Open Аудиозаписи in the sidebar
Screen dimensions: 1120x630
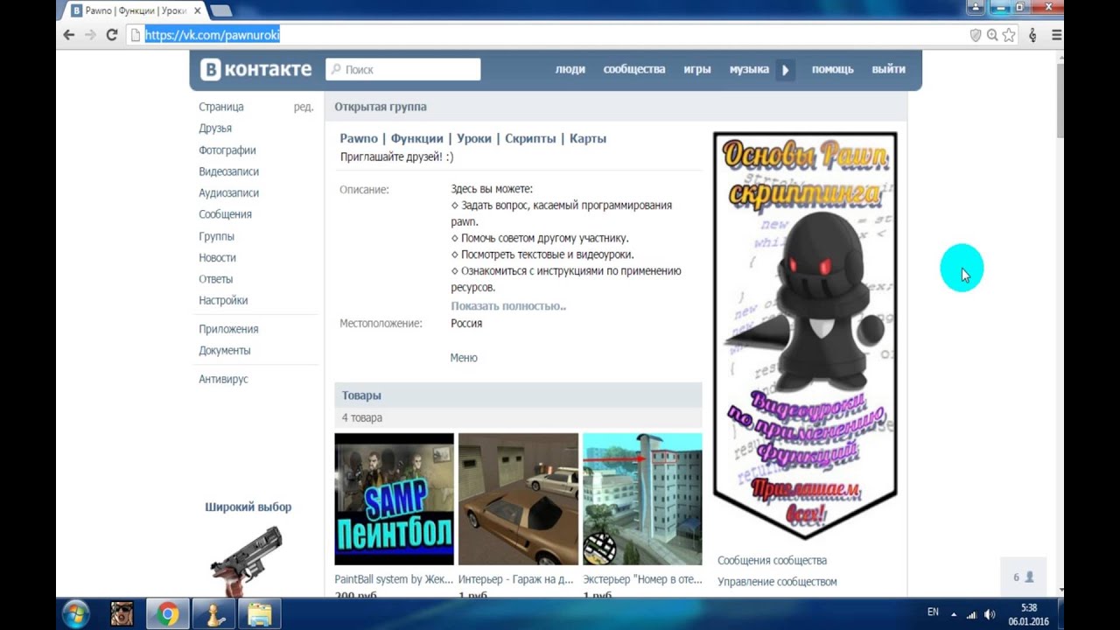tap(229, 193)
